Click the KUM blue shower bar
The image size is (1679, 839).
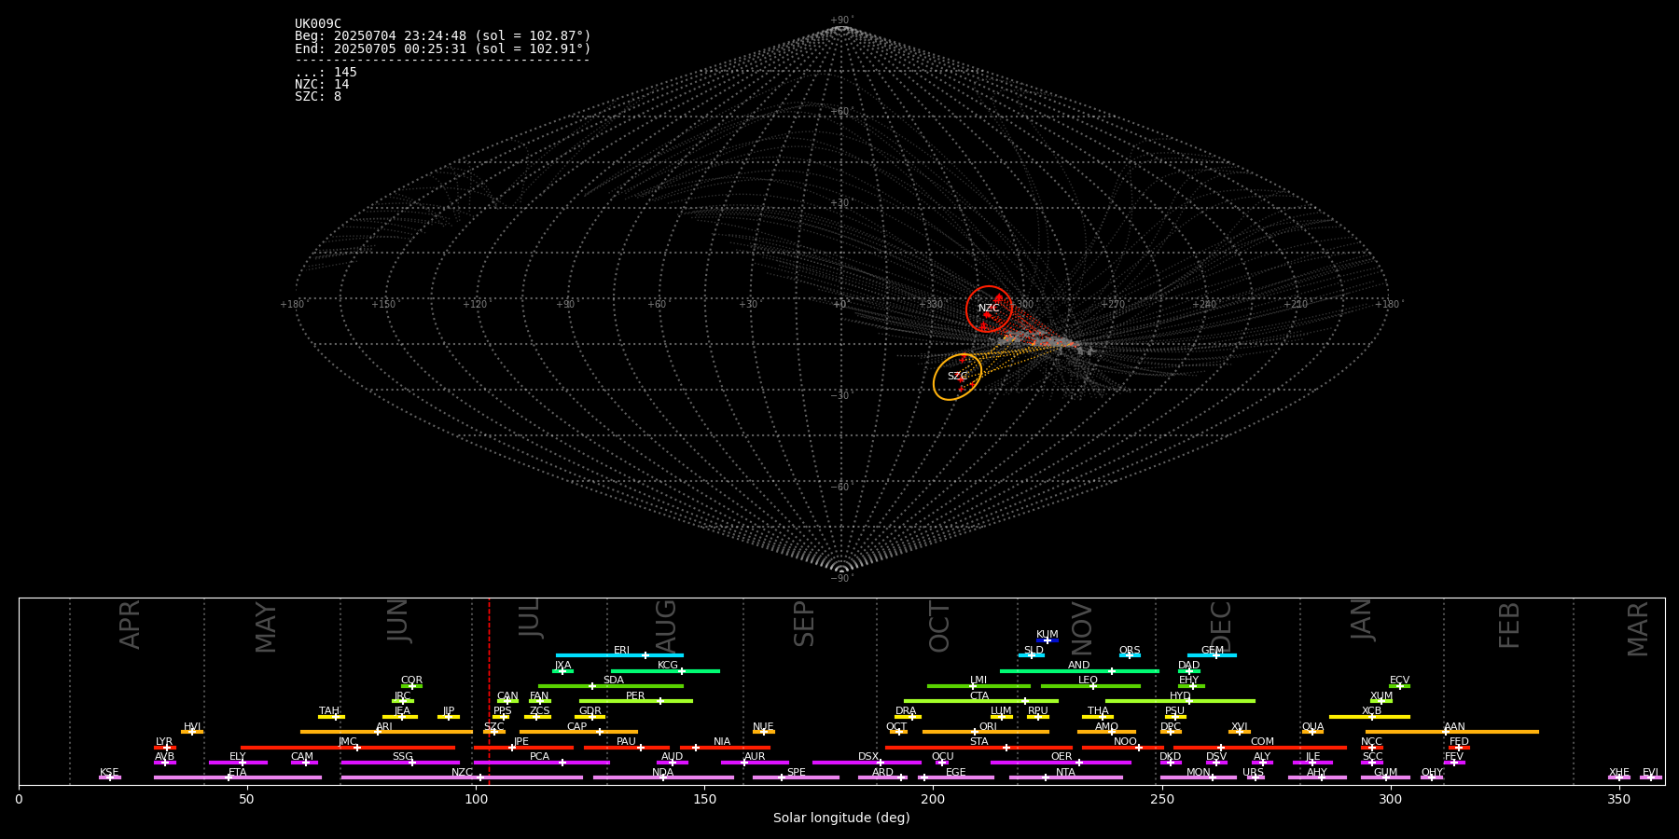coord(1048,640)
